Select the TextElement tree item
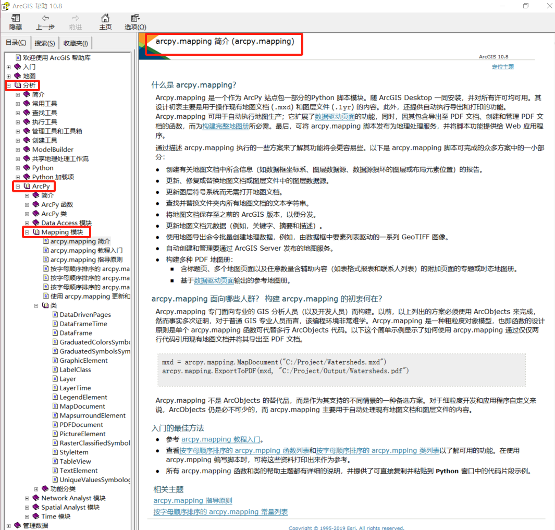This screenshot has height=530, width=555. pyautogui.click(x=78, y=471)
